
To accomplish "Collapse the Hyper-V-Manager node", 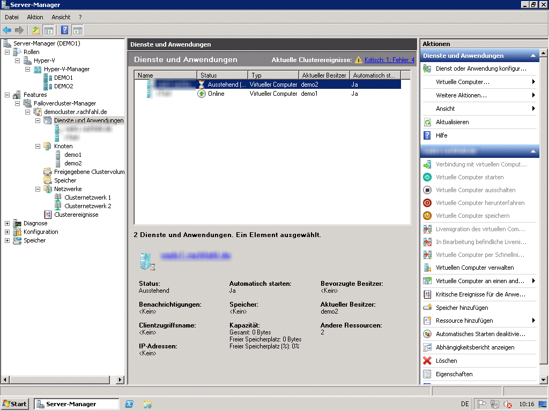I will 28,69.
